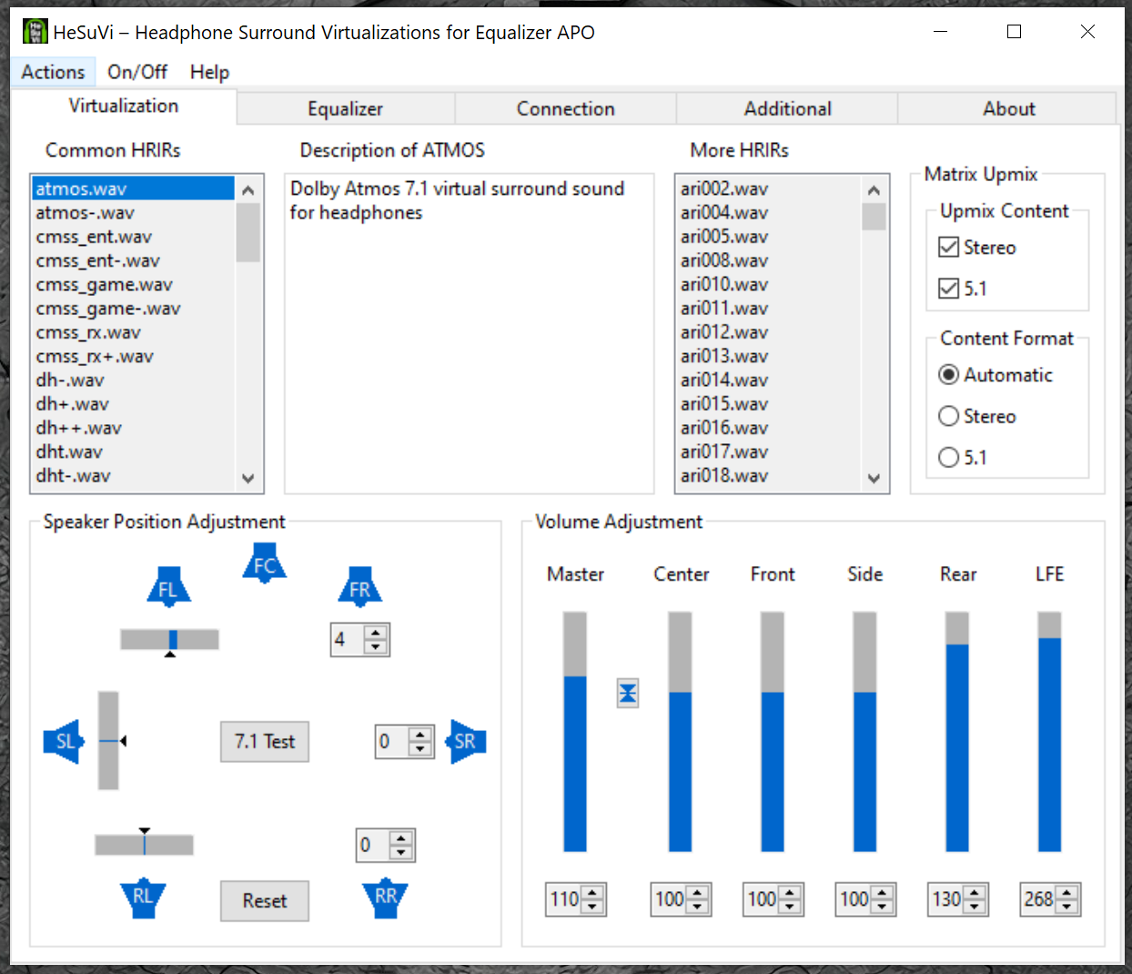Click More HRIRs list scroll down arrow

pyautogui.click(x=874, y=478)
